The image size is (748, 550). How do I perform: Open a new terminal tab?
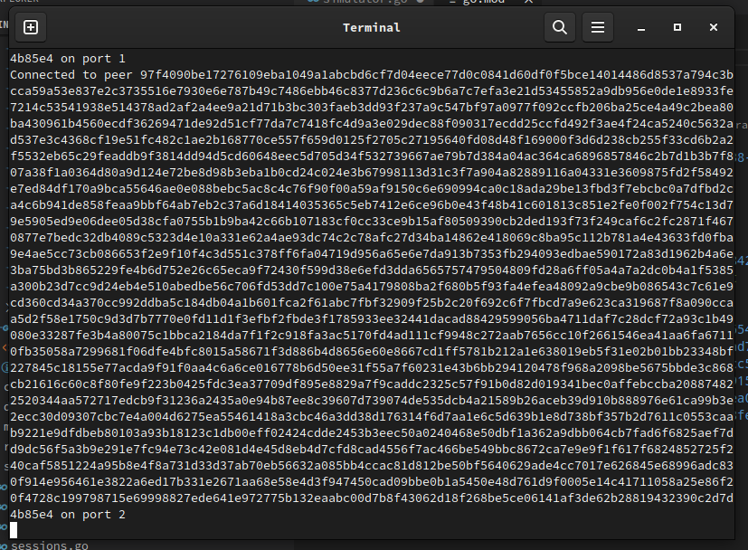pos(31,27)
